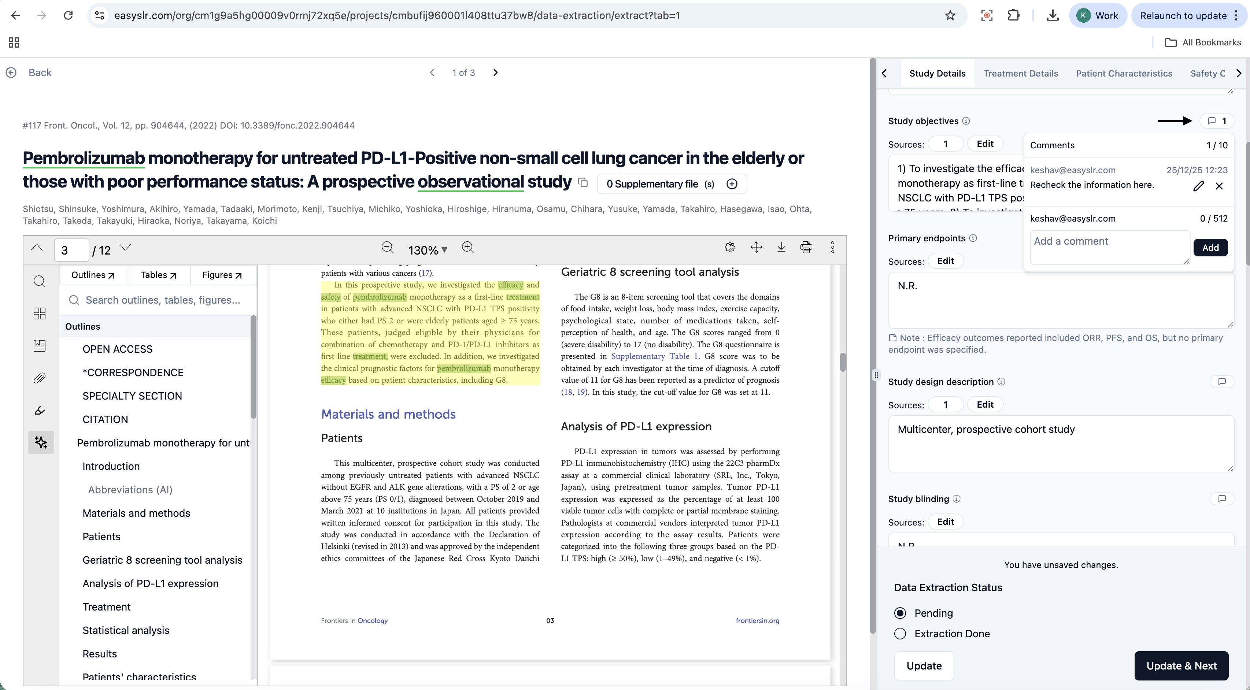Open the thumbnails grid sidebar icon
Screen dimensions: 1250x690
[40, 314]
